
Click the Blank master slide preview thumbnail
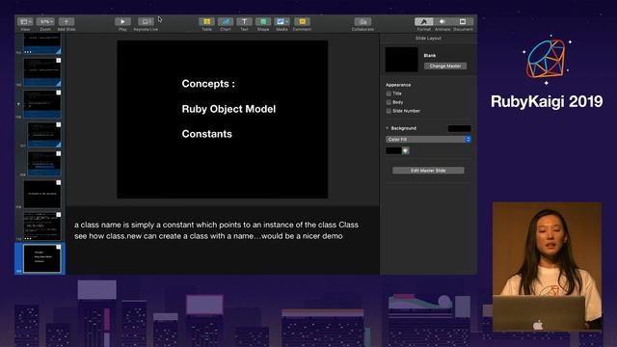click(x=401, y=60)
